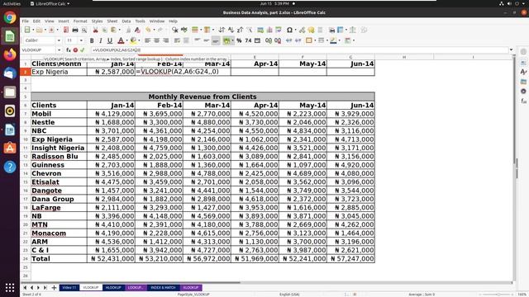Click the Background Color highlight swatch

click(133, 40)
